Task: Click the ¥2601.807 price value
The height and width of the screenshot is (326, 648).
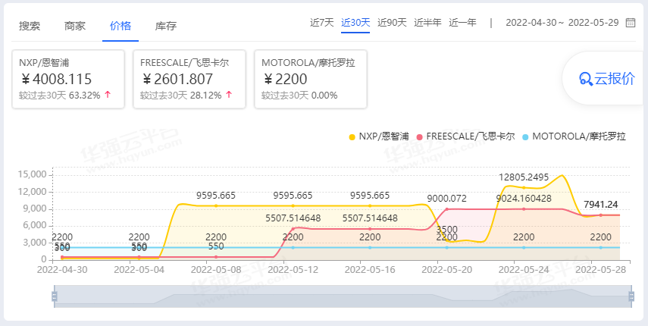Action: click(177, 79)
